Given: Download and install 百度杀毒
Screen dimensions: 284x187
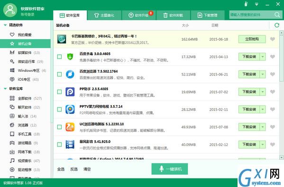Looking at the screenshot, I should click(x=249, y=57).
